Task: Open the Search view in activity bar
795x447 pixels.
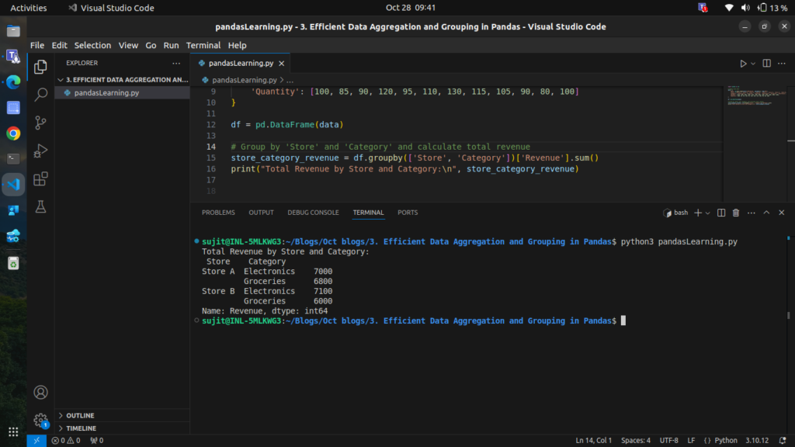Action: coord(41,95)
